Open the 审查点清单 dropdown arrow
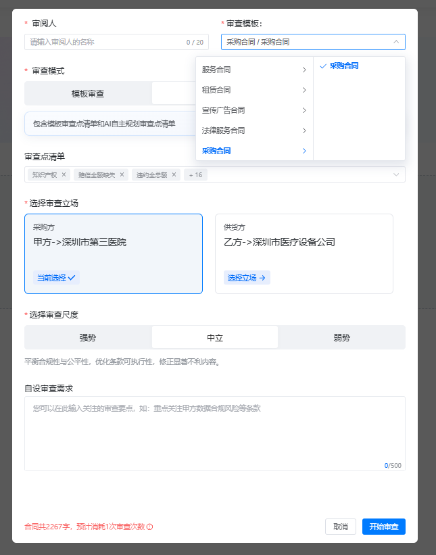 pyautogui.click(x=395, y=174)
